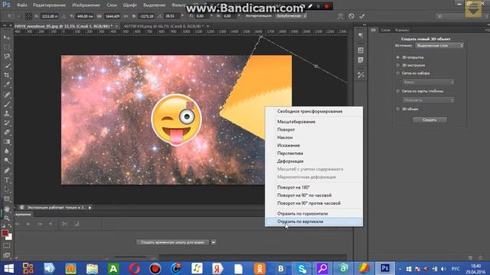Select the Eraser tool
490x275 pixels.
7,132
